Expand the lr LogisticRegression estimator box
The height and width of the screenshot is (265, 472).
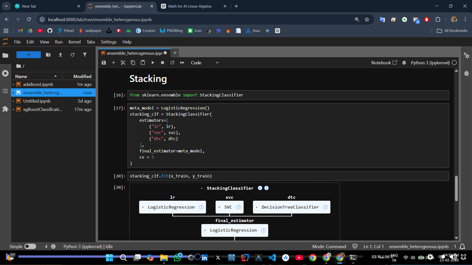pyautogui.click(x=172, y=207)
